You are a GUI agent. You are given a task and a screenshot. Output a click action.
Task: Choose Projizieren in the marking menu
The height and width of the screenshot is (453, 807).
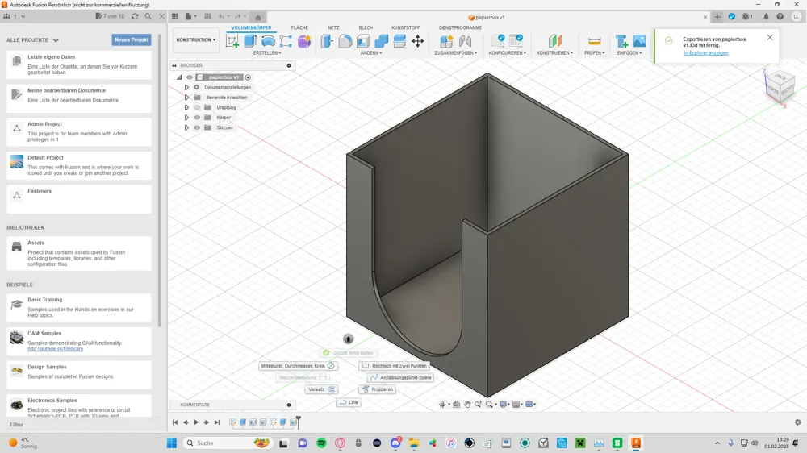378,389
